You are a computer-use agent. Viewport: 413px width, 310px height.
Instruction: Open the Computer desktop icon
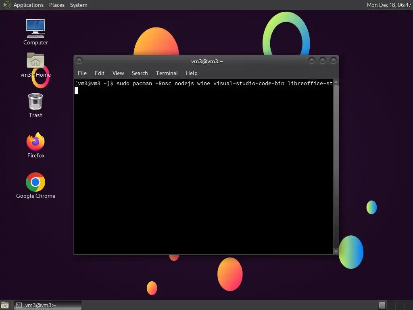click(x=35, y=31)
